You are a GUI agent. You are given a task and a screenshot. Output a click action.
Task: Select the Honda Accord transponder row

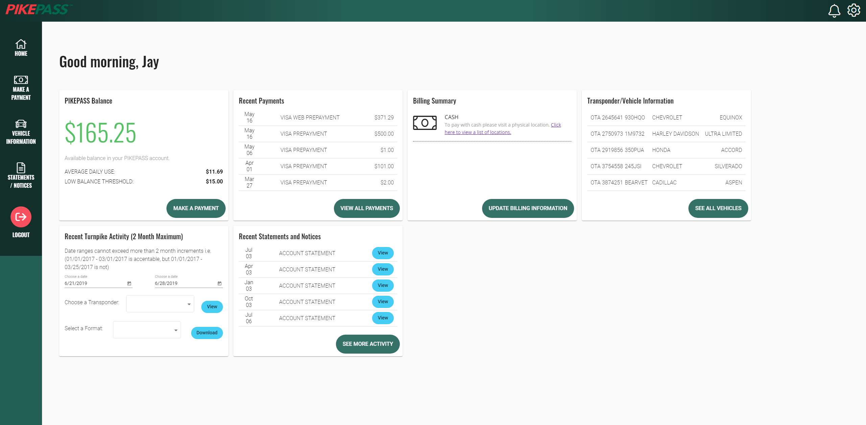(666, 150)
